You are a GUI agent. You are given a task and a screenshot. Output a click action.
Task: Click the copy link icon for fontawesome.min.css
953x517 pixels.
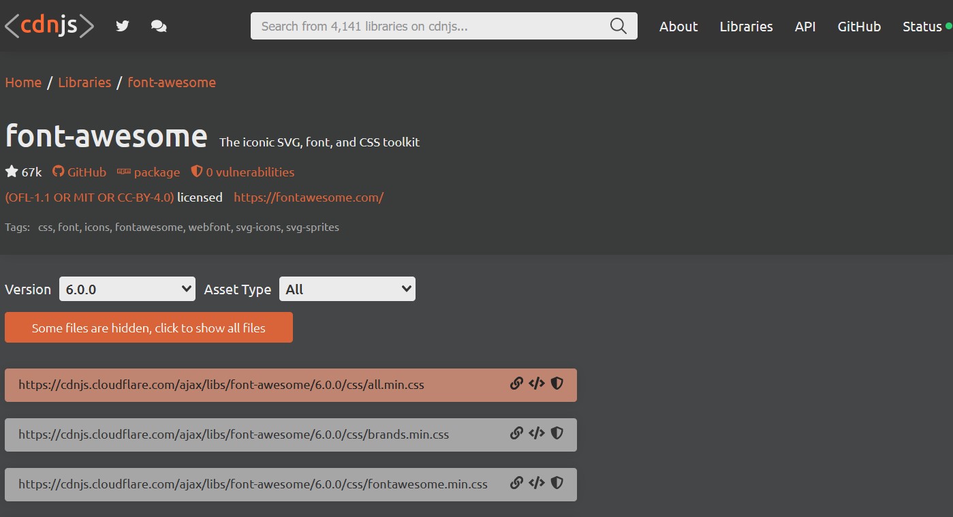(516, 483)
